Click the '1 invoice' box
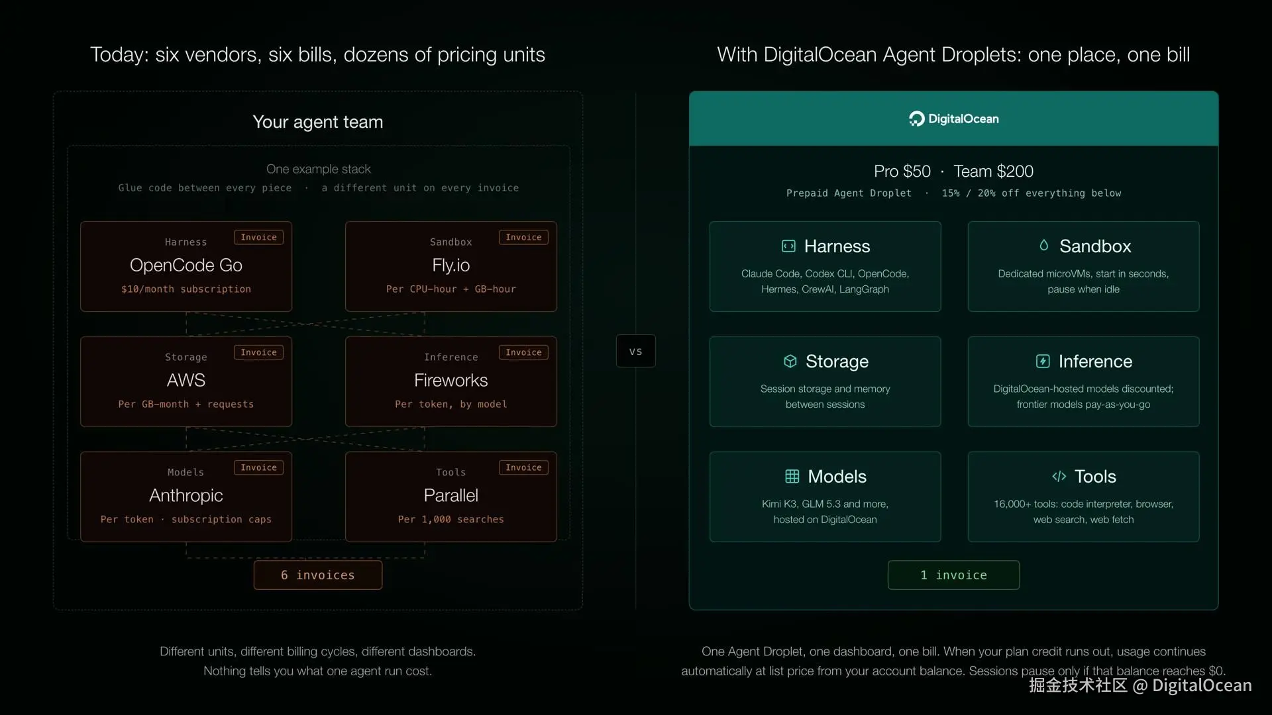Viewport: 1272px width, 715px height. click(x=953, y=575)
